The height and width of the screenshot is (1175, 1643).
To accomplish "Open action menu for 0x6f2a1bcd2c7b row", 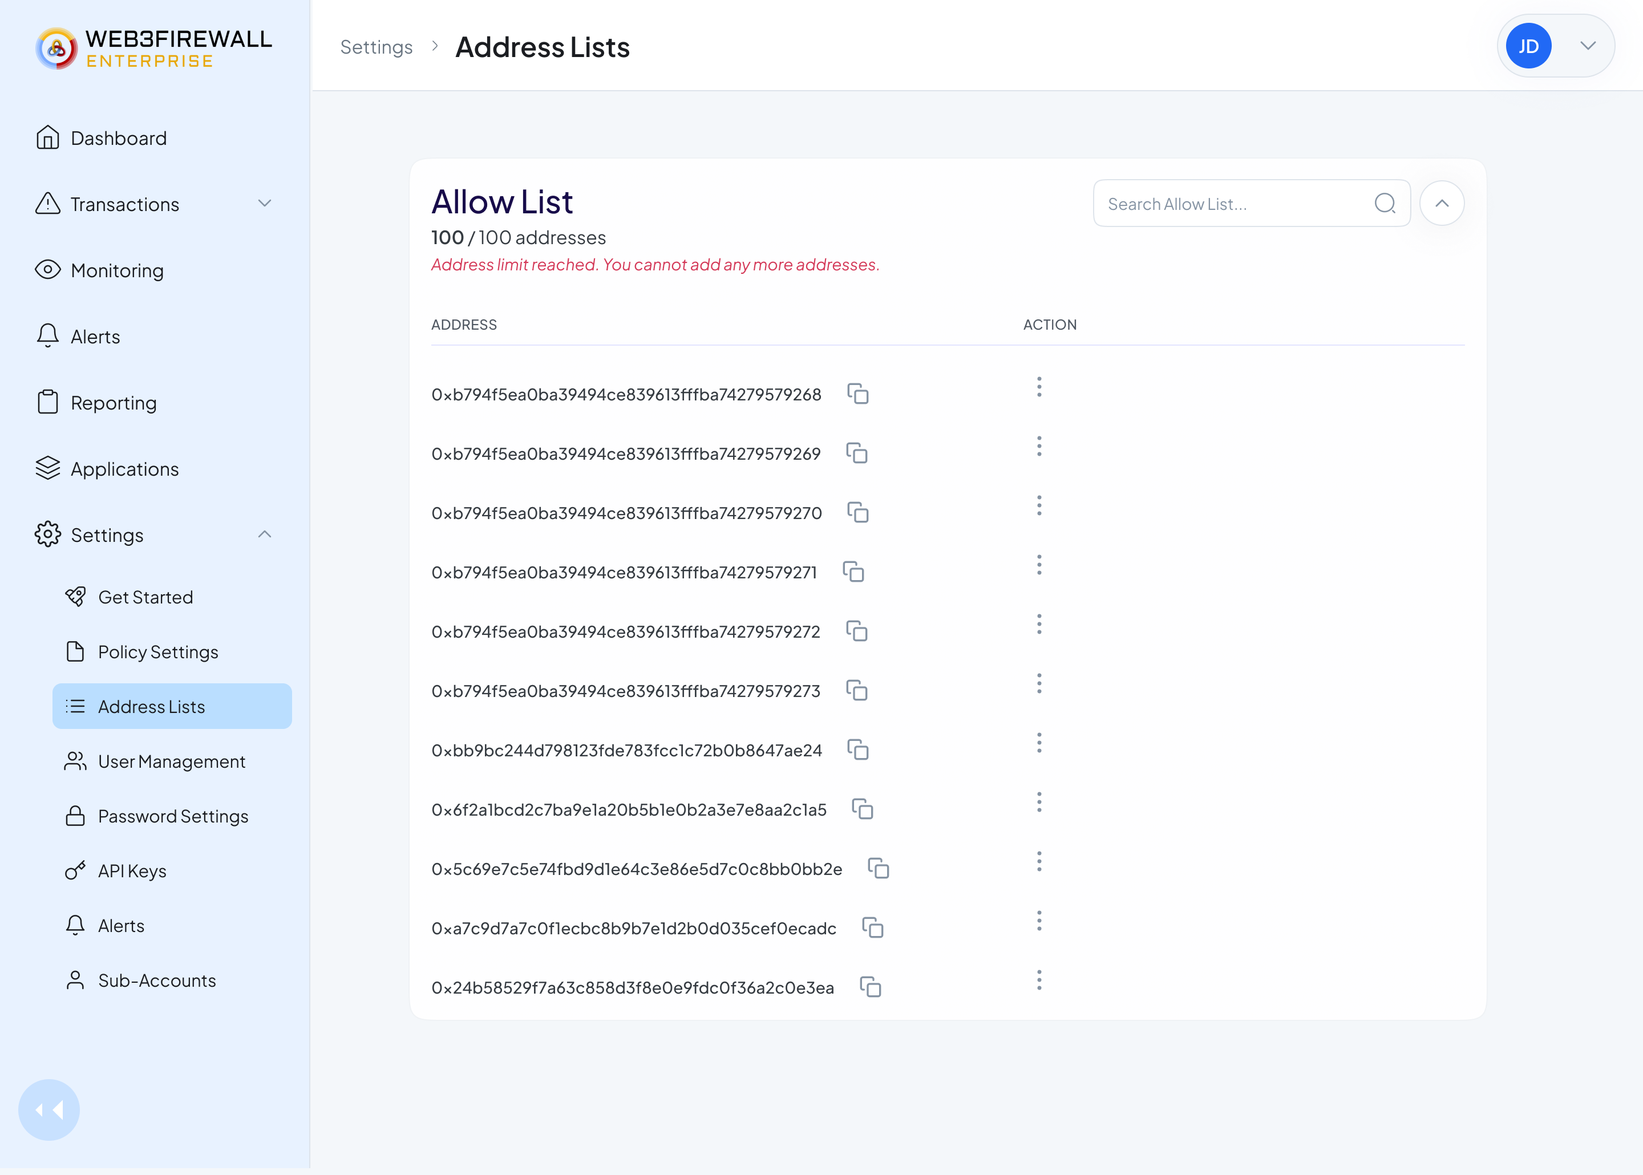I will (1039, 803).
